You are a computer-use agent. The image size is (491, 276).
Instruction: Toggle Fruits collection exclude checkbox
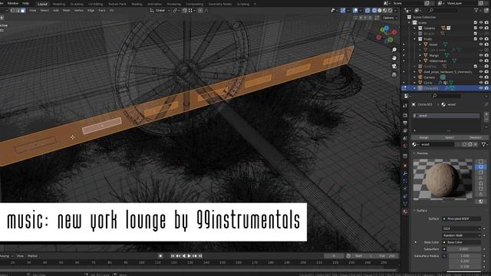[476, 39]
